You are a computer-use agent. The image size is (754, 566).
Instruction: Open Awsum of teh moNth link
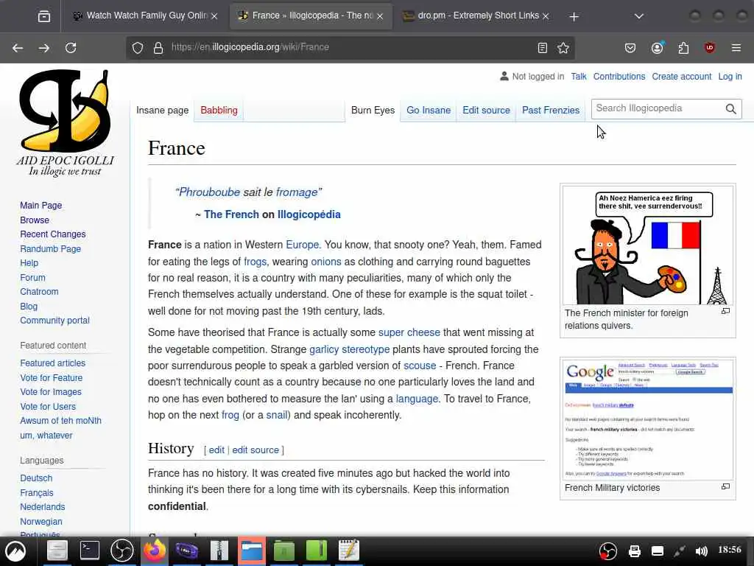coord(60,421)
